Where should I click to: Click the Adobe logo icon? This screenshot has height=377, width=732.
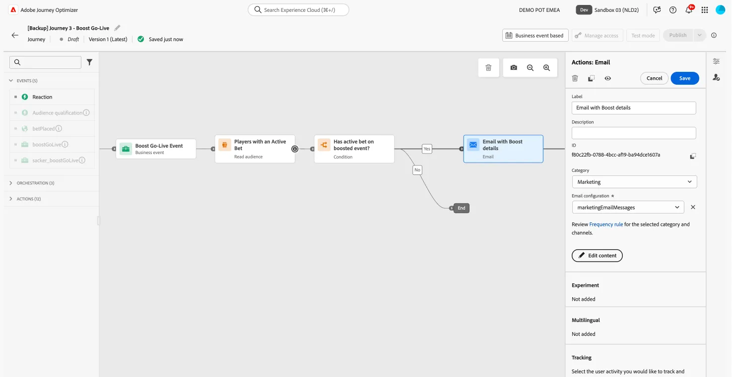tap(13, 10)
